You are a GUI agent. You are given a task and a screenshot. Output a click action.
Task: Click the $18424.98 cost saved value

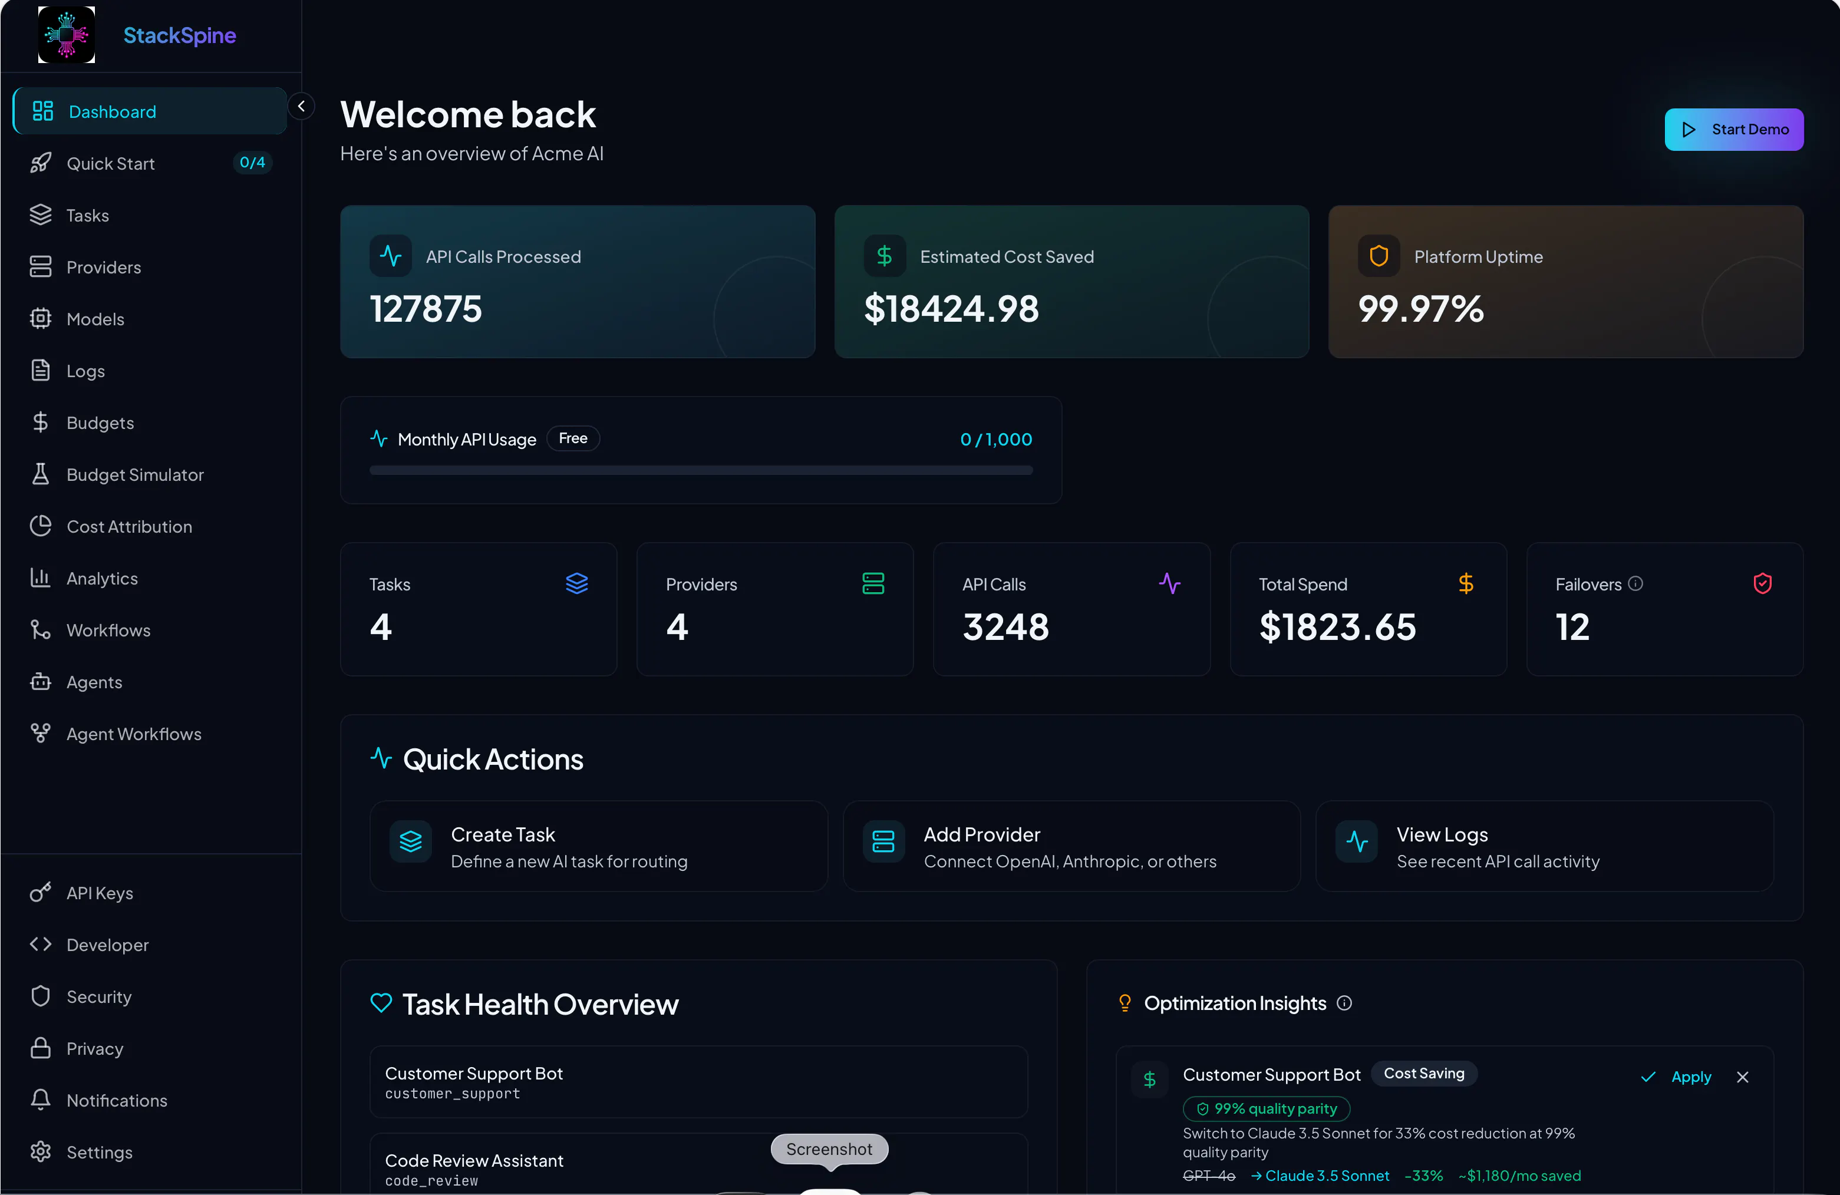tap(951, 308)
